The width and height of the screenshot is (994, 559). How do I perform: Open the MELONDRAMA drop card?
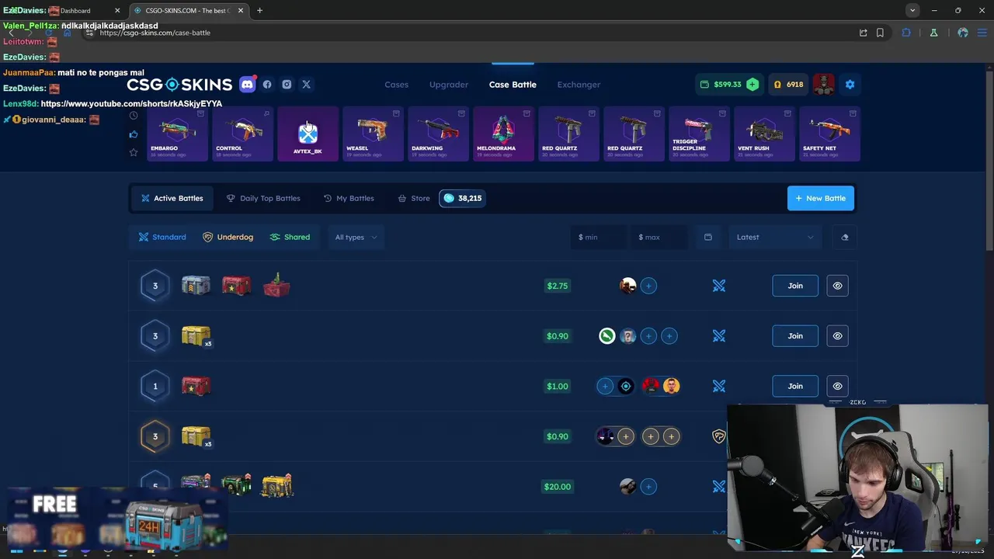[504, 134]
